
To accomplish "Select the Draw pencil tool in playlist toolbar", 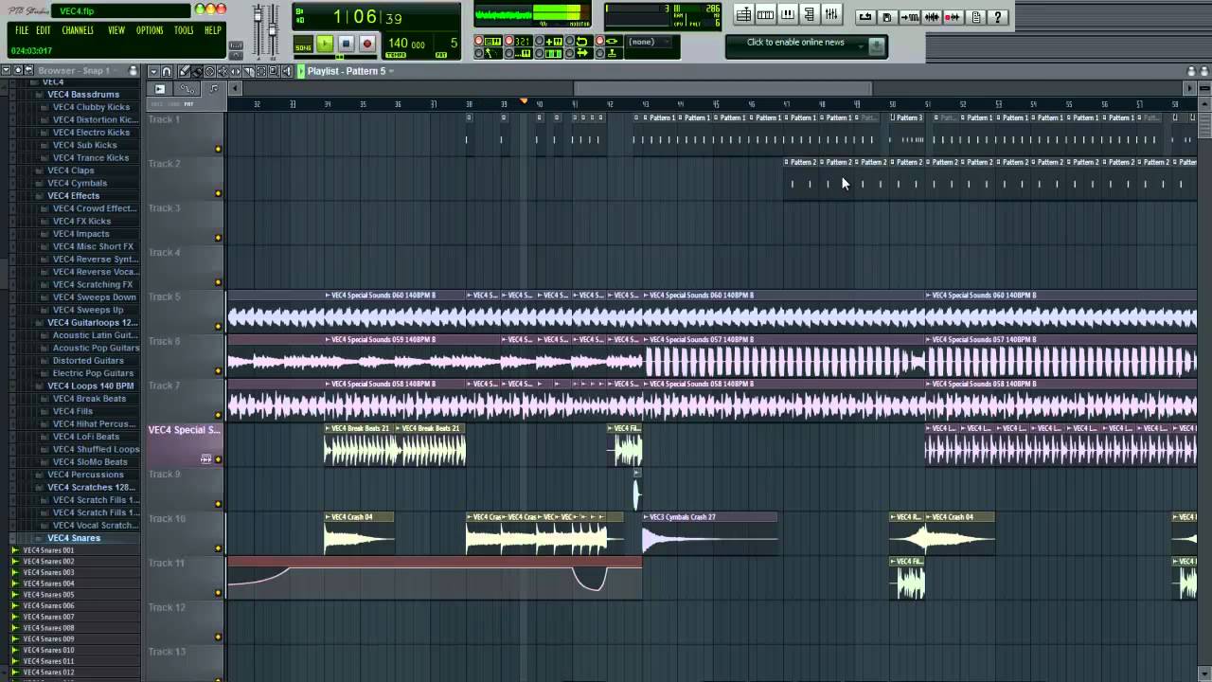I will (x=184, y=71).
